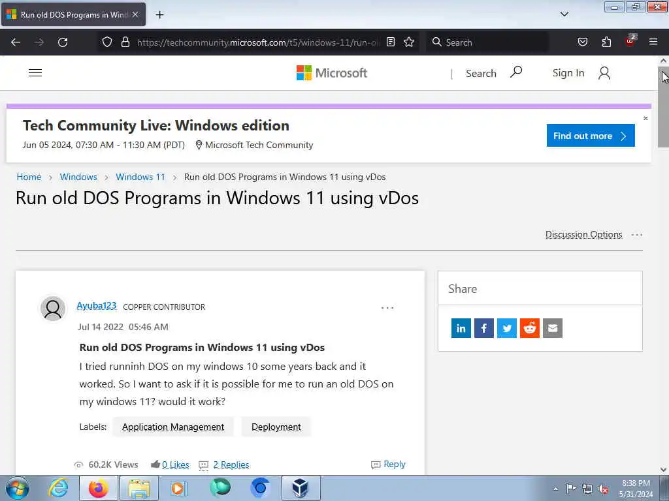
Task: Go back using the browser back arrow
Action: coord(16,42)
